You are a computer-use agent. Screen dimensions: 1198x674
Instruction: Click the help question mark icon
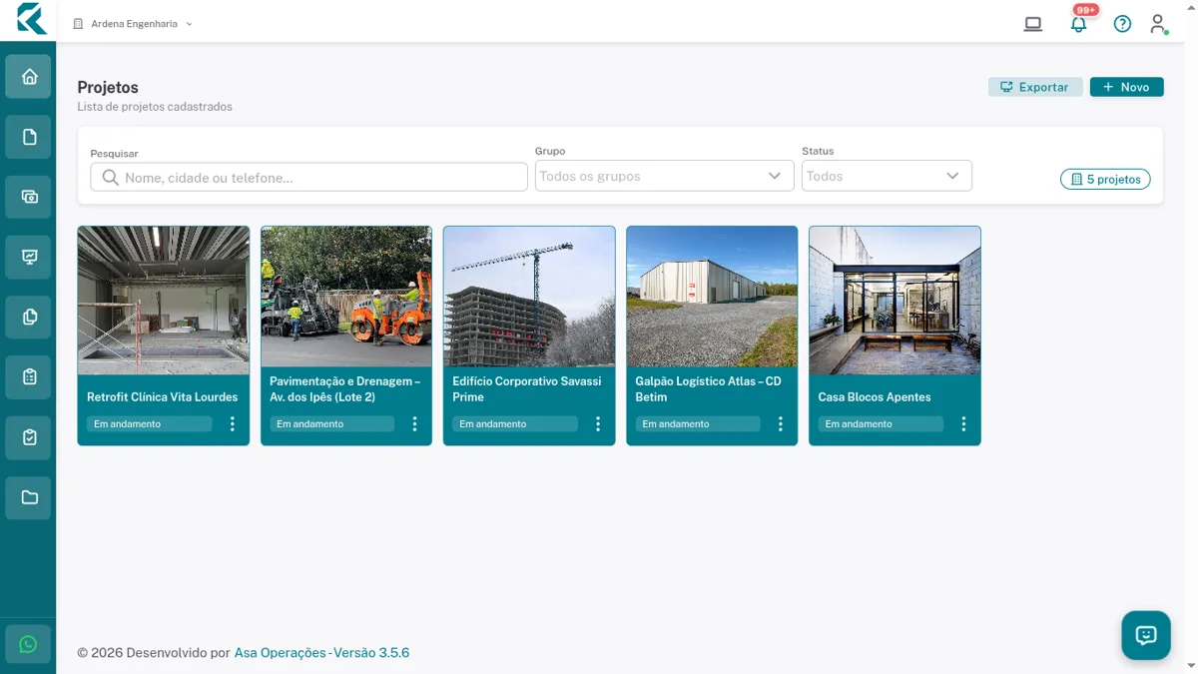[x=1122, y=24]
